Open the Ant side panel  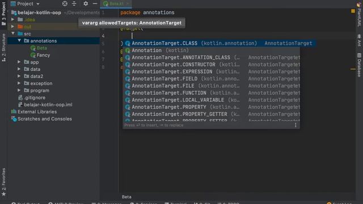point(359,40)
